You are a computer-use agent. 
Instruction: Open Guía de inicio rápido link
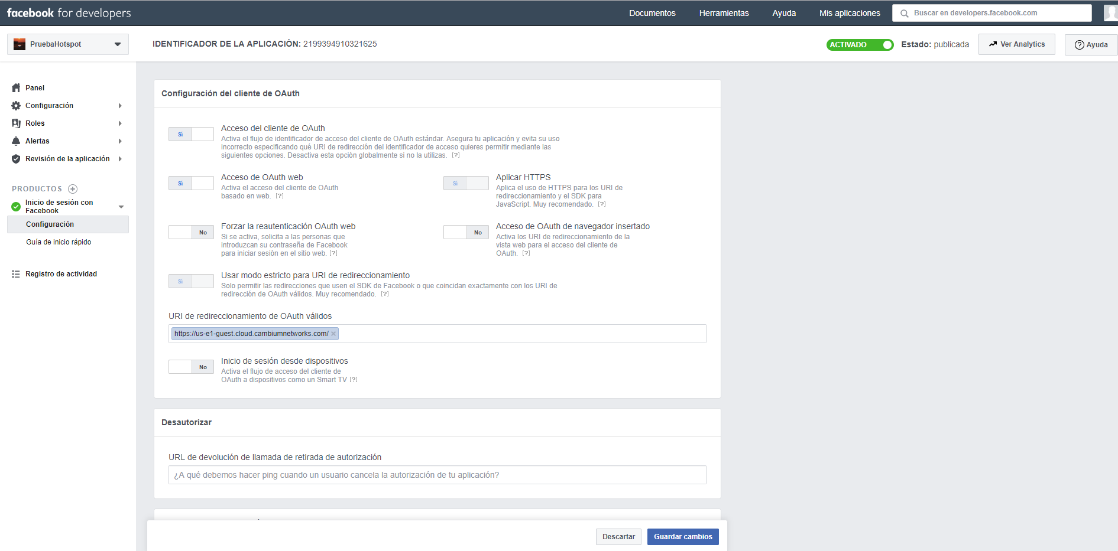point(59,242)
